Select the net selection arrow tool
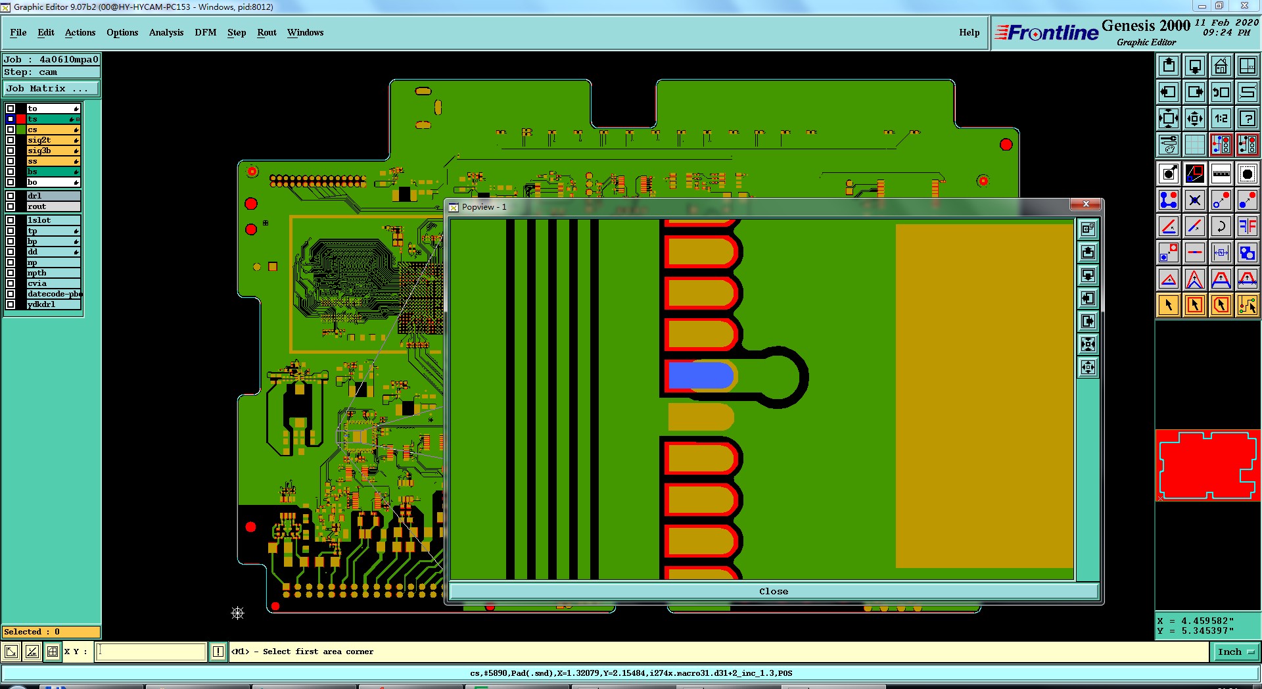Viewport: 1262px width, 689px height. (1248, 305)
